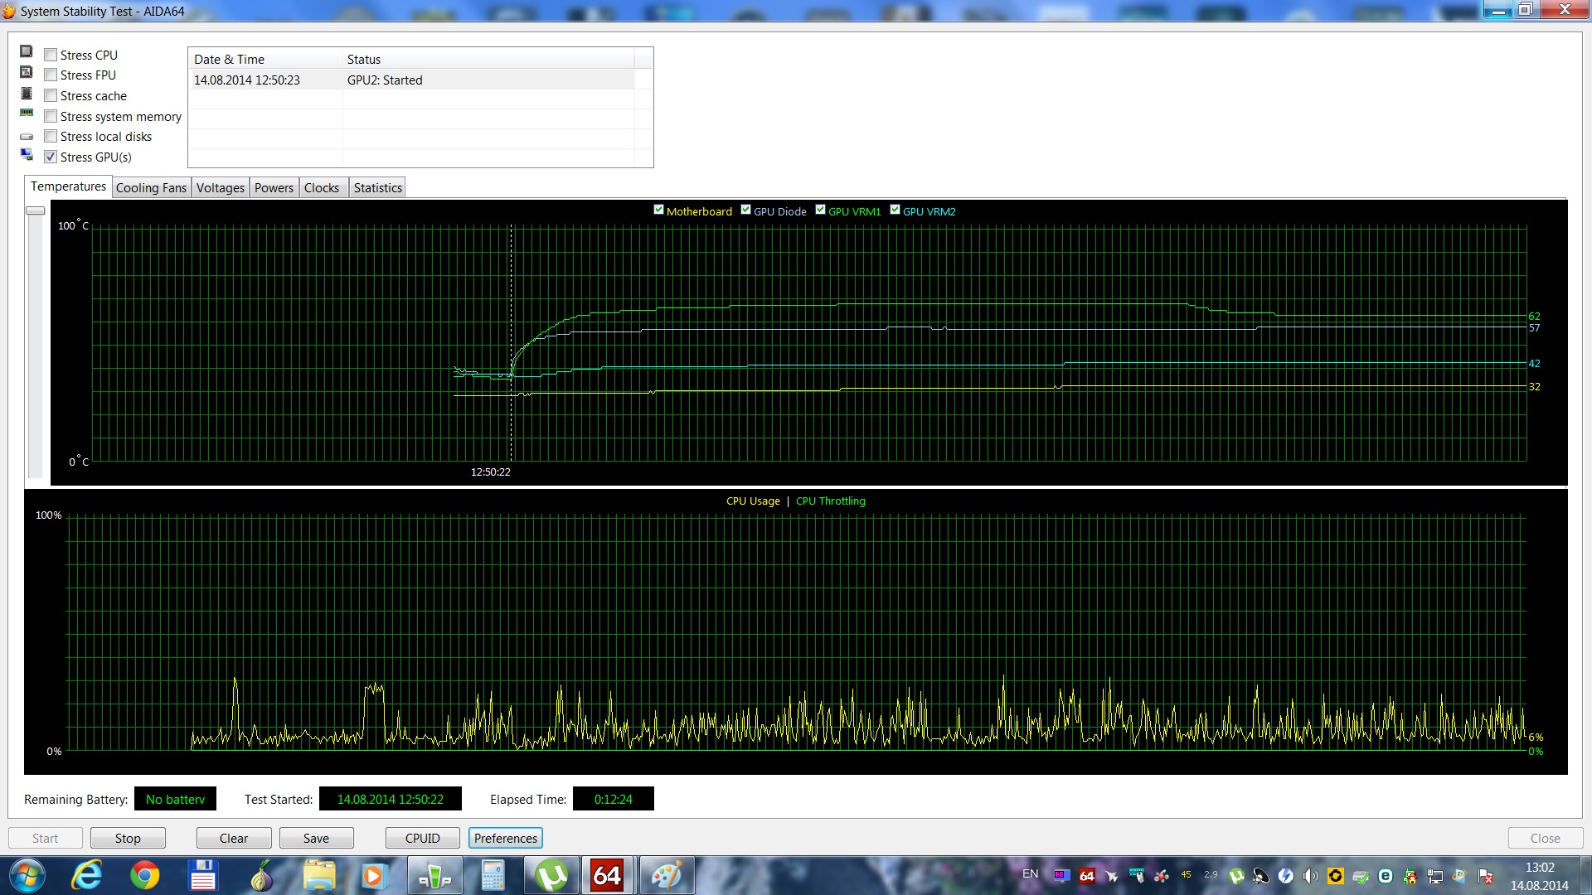Toggle Motherboard temperature graph checkbox
The width and height of the screenshot is (1592, 895).
coord(659,210)
